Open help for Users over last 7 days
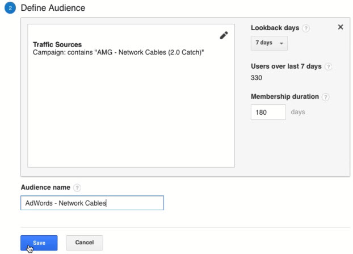Viewport: 353px width, 254px height. 328,66
